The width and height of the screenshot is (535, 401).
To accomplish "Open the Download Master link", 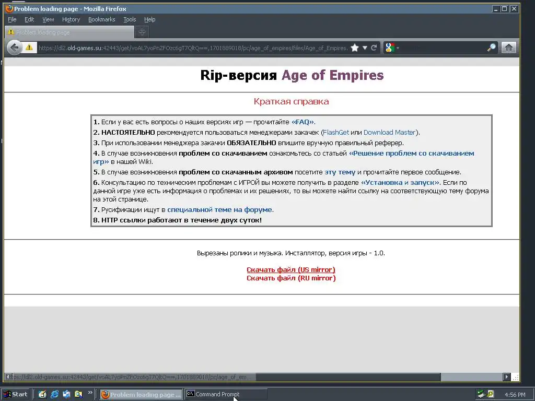I will 389,132.
